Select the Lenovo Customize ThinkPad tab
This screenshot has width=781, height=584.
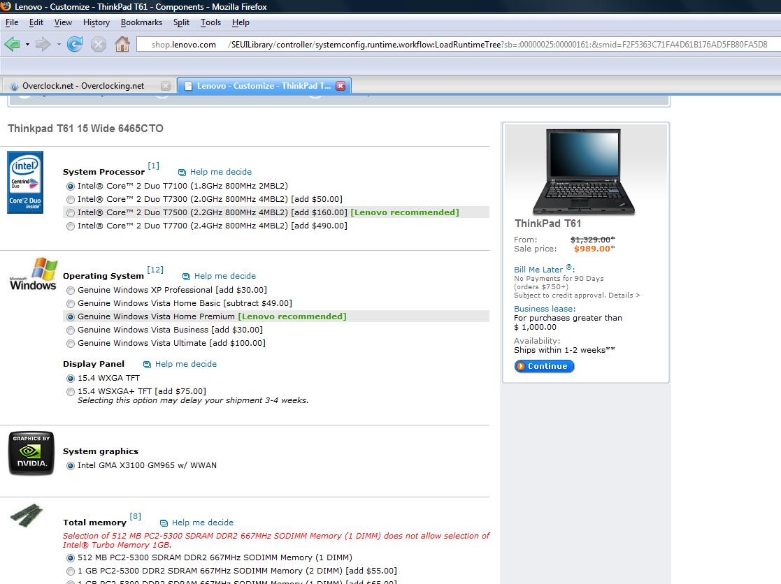264,85
